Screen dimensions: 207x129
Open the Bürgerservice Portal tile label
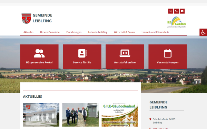tap(39, 62)
